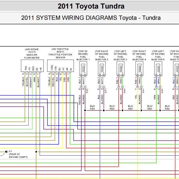Click the splice dot below Fuel Injector 3
This screenshot has height=179, width=179.
pos(123,110)
